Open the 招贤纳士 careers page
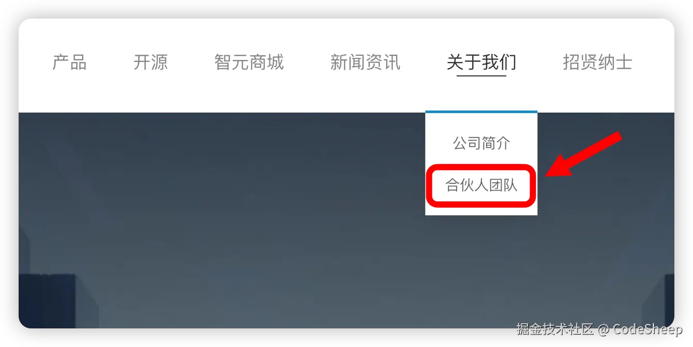Screen dimensions: 693x347 597,62
